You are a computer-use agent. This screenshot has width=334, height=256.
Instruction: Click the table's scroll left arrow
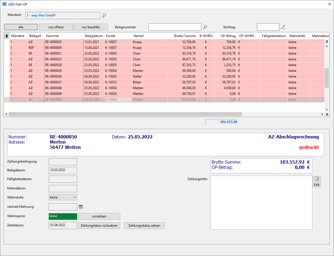pyautogui.click(x=6, y=114)
